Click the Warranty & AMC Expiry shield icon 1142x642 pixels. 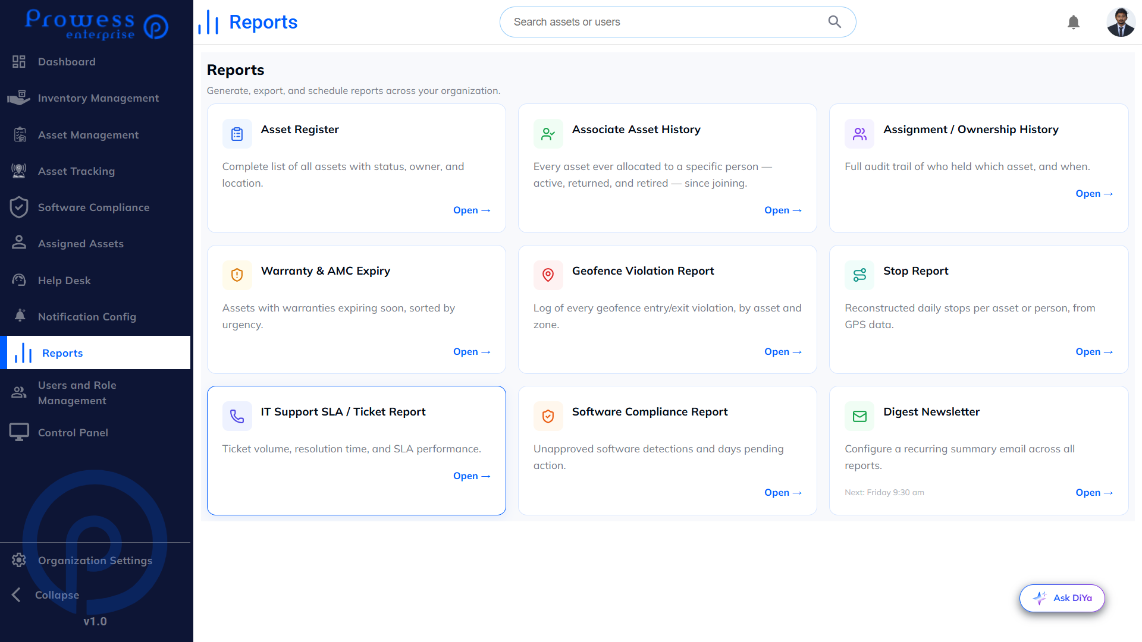(x=237, y=275)
